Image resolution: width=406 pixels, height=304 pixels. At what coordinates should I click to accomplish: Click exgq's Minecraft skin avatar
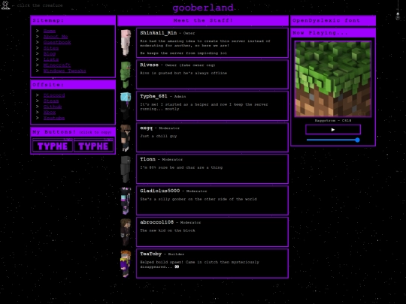point(126,137)
